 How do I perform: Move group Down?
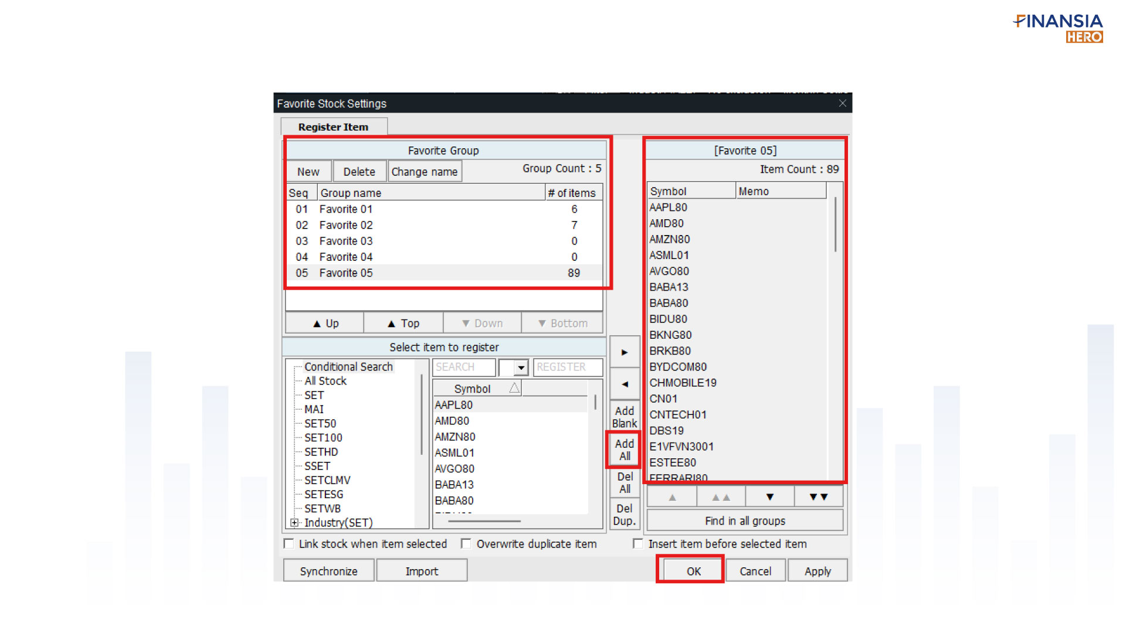pyautogui.click(x=482, y=323)
